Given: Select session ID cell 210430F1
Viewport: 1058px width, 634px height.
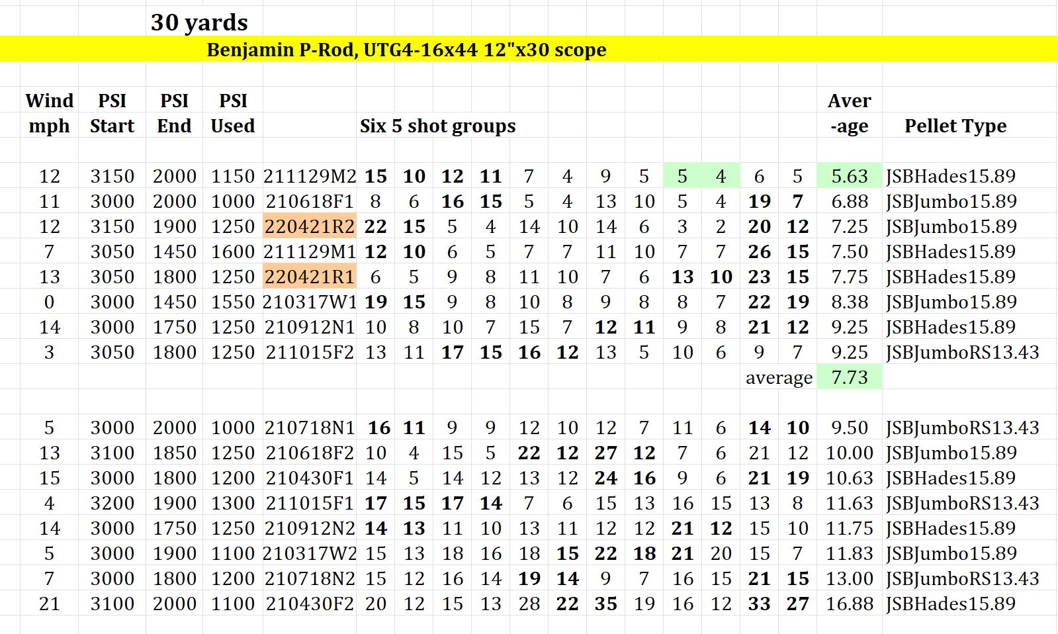Looking at the screenshot, I should click(310, 478).
